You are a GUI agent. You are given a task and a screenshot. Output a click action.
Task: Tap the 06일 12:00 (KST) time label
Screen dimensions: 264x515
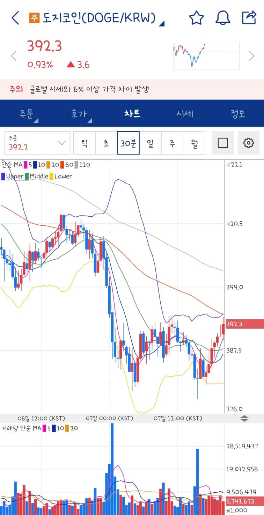[41, 418]
